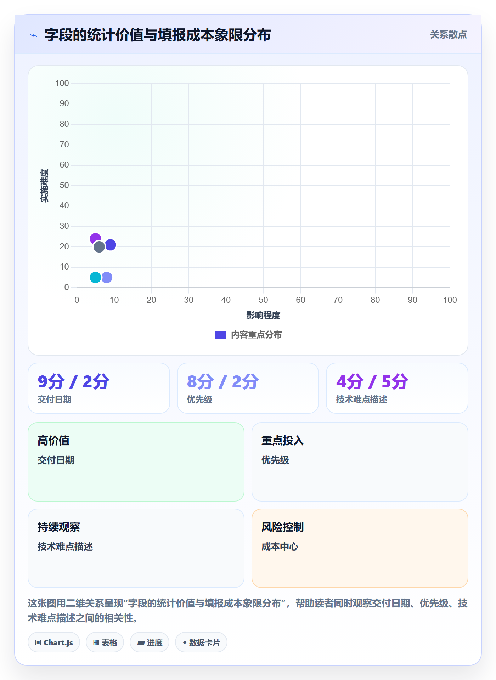Click 交付日期 text in 高价值 card

coord(56,460)
